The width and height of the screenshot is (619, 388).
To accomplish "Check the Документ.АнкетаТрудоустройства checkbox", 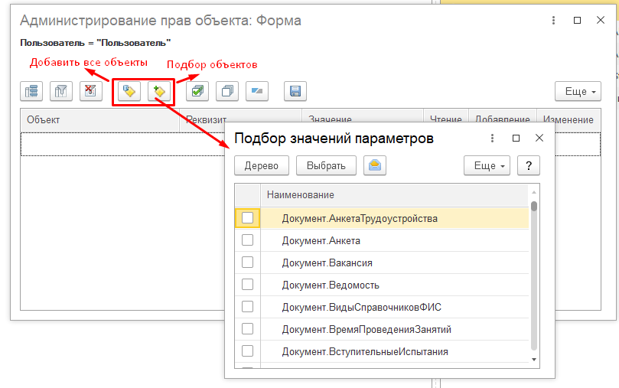I will (247, 218).
